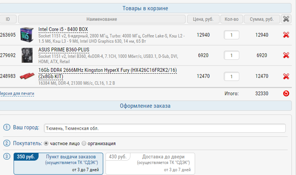The width and height of the screenshot is (296, 175).
Task: Choose pickup point delivery for 350 руб.
Action: [58, 164]
